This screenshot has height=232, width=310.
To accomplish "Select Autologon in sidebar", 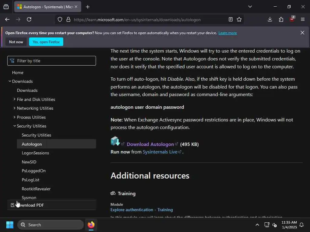I will tap(57, 144).
